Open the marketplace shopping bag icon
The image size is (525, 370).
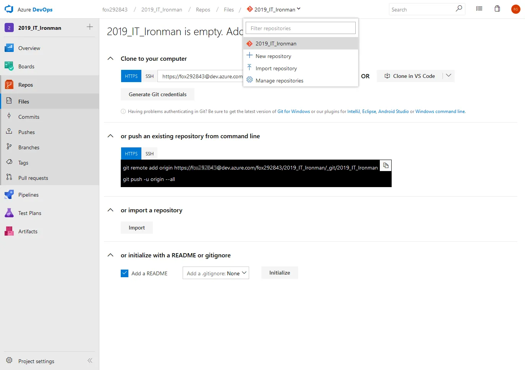tap(497, 9)
